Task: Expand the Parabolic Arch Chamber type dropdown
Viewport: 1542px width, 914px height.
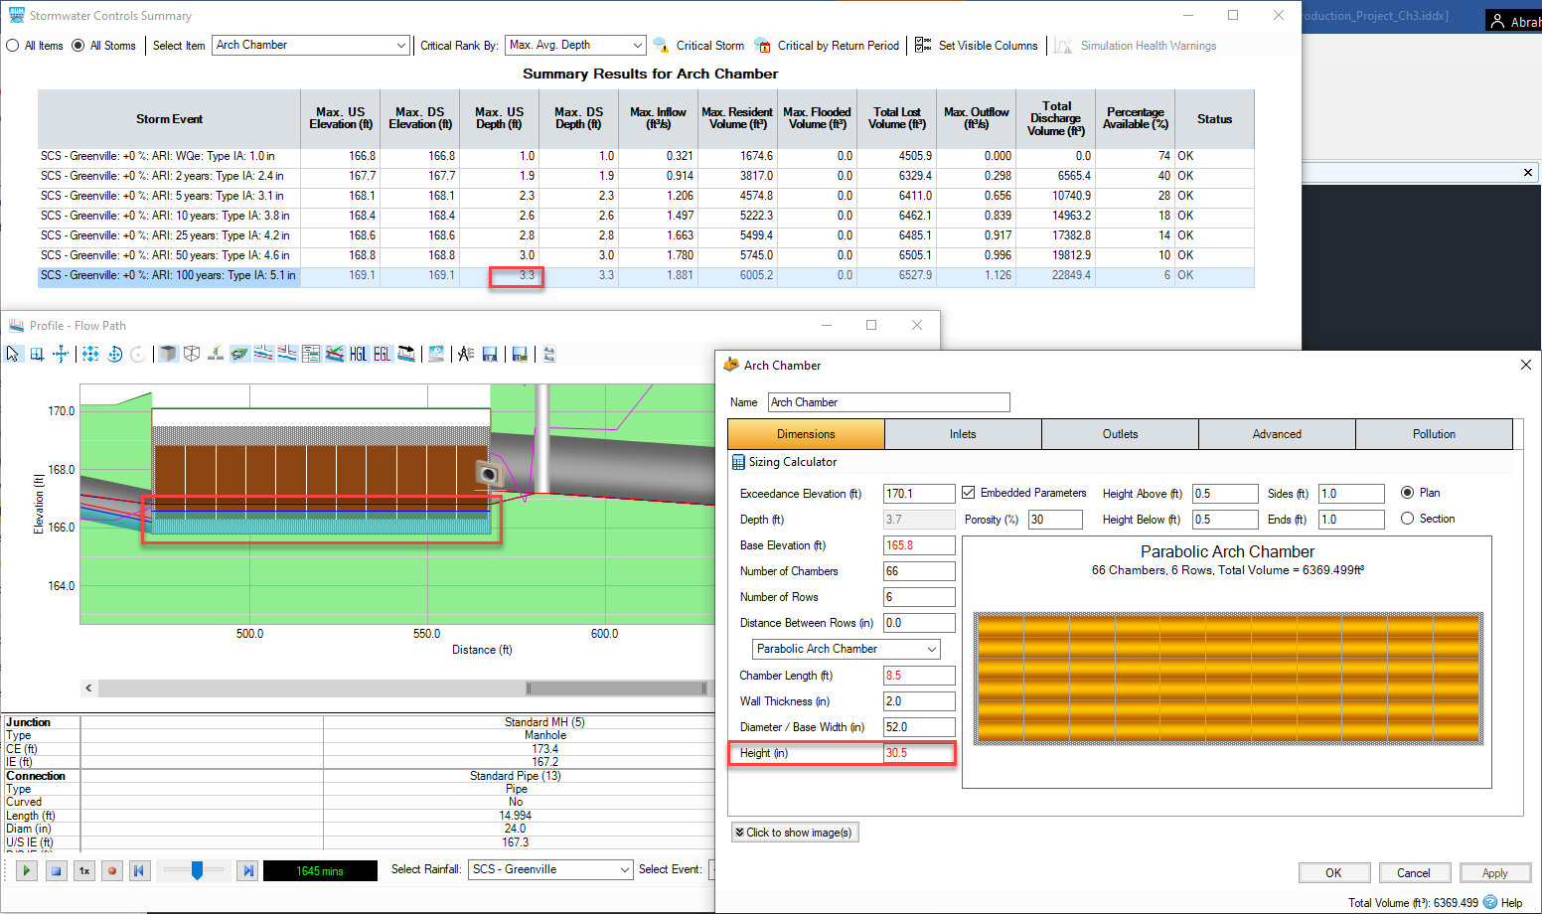Action: tap(931, 649)
